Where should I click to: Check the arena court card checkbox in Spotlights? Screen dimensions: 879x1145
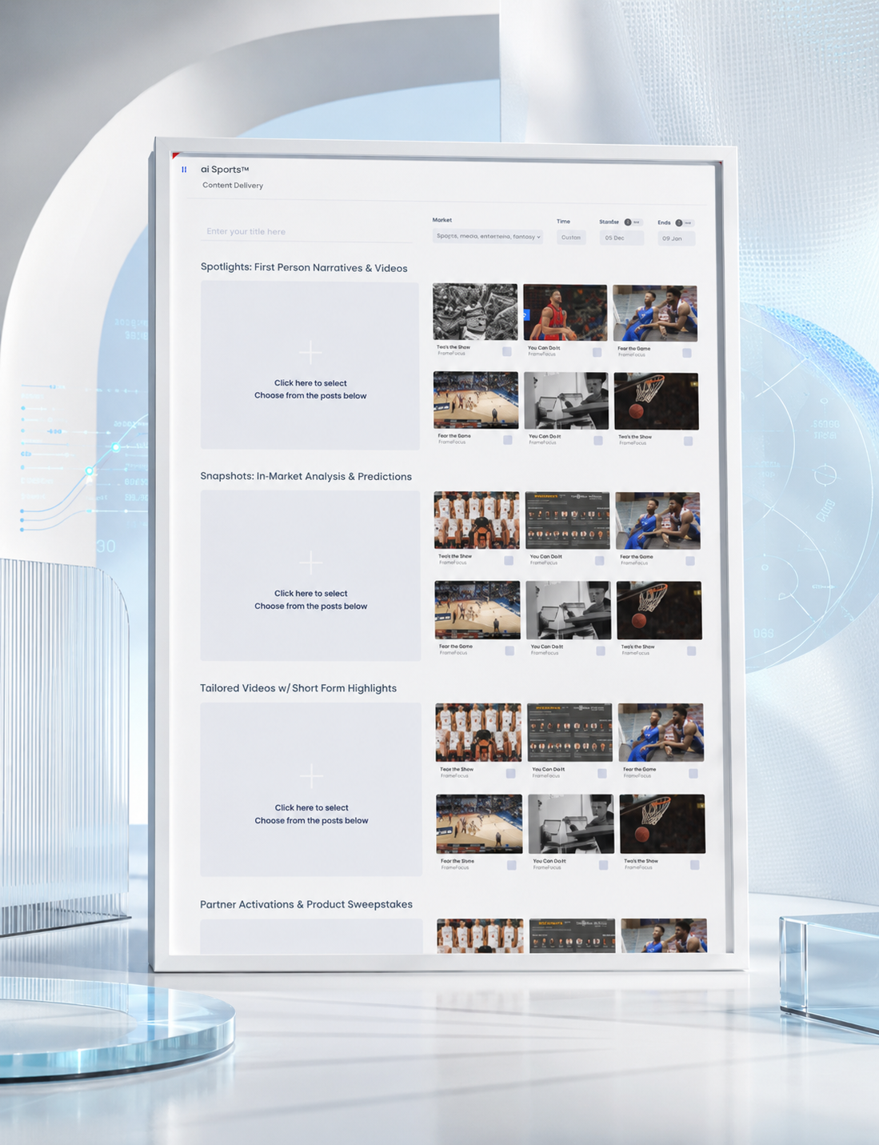click(x=508, y=439)
